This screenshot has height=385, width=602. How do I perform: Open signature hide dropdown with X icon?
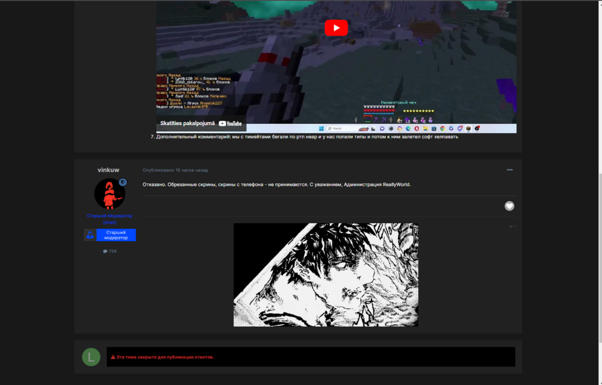point(512,227)
